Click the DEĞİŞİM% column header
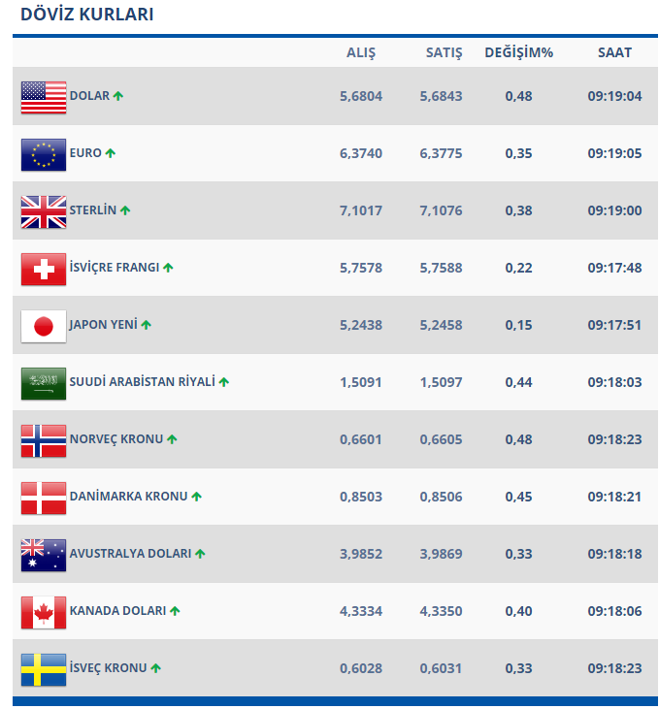This screenshot has height=709, width=659. point(518,52)
